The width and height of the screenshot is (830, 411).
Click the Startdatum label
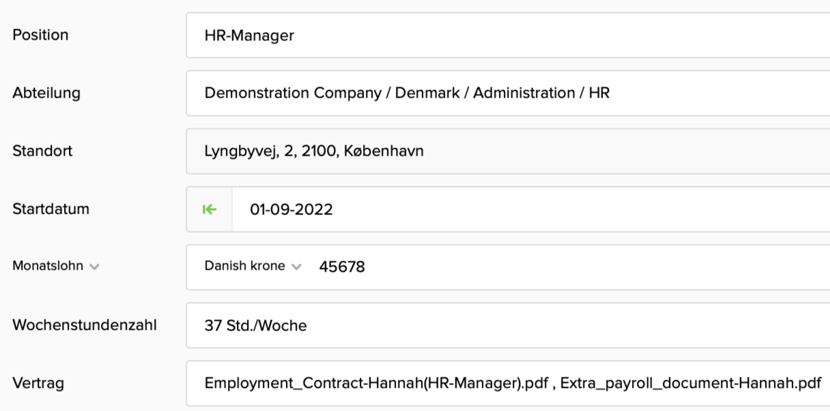[x=51, y=209]
